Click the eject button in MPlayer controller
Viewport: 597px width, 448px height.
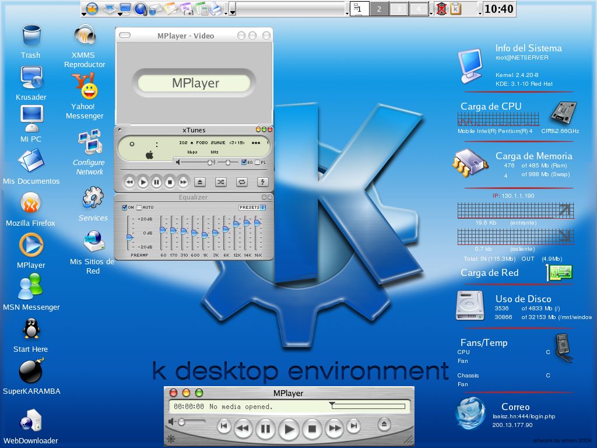[x=384, y=424]
